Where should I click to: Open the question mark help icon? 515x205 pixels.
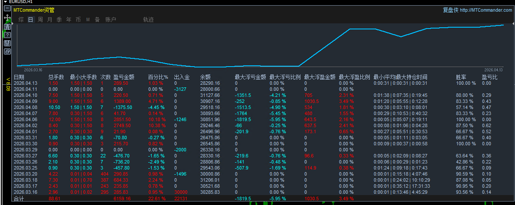point(7,35)
